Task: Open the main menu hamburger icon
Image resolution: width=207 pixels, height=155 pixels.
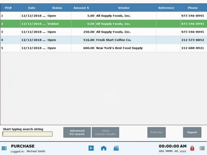Action: [x=4, y=148]
